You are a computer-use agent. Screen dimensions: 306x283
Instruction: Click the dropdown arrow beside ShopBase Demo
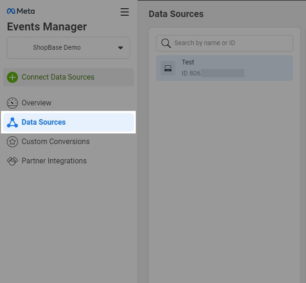(121, 48)
